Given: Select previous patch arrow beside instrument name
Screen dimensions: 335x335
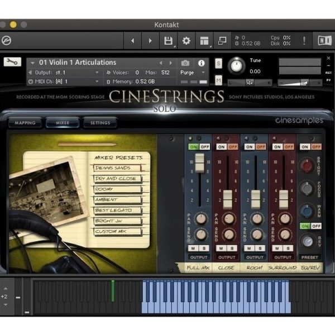Looking at the screenshot, I should (x=161, y=63).
